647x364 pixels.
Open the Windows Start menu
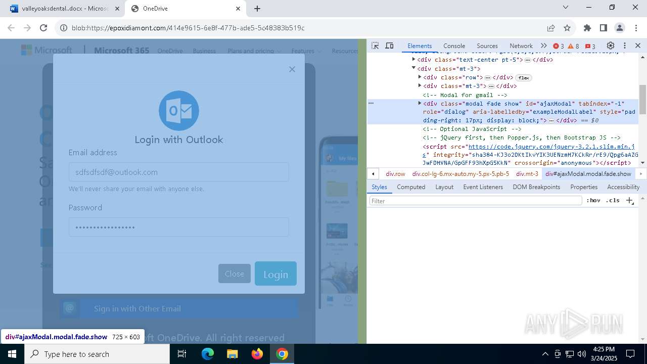[x=12, y=354]
